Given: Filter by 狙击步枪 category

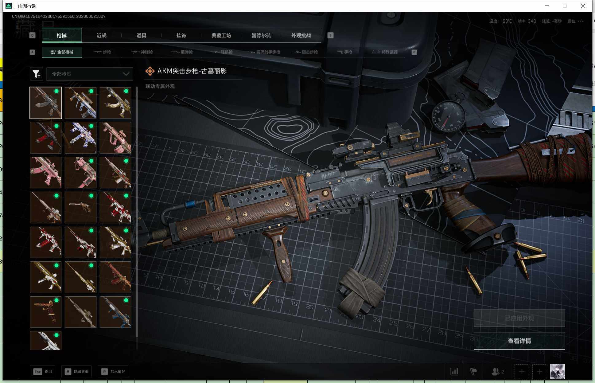Looking at the screenshot, I should (x=305, y=52).
